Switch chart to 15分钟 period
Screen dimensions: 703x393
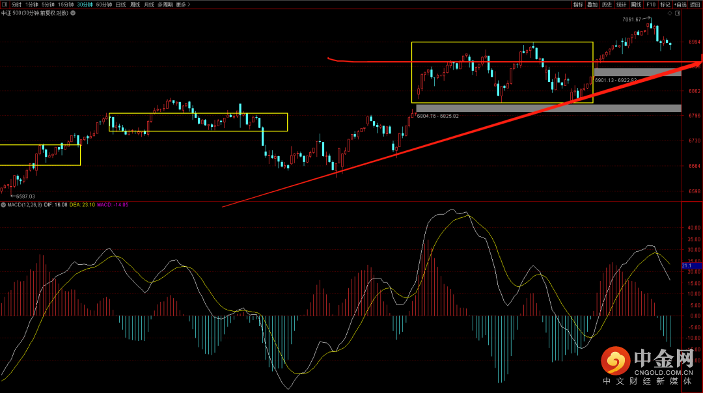click(x=66, y=5)
